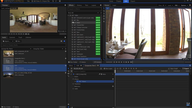Image resolution: width=192 pixels, height=108 pixels.
Task: Click the Undo arrow in top bar
Action: click(53, 1)
